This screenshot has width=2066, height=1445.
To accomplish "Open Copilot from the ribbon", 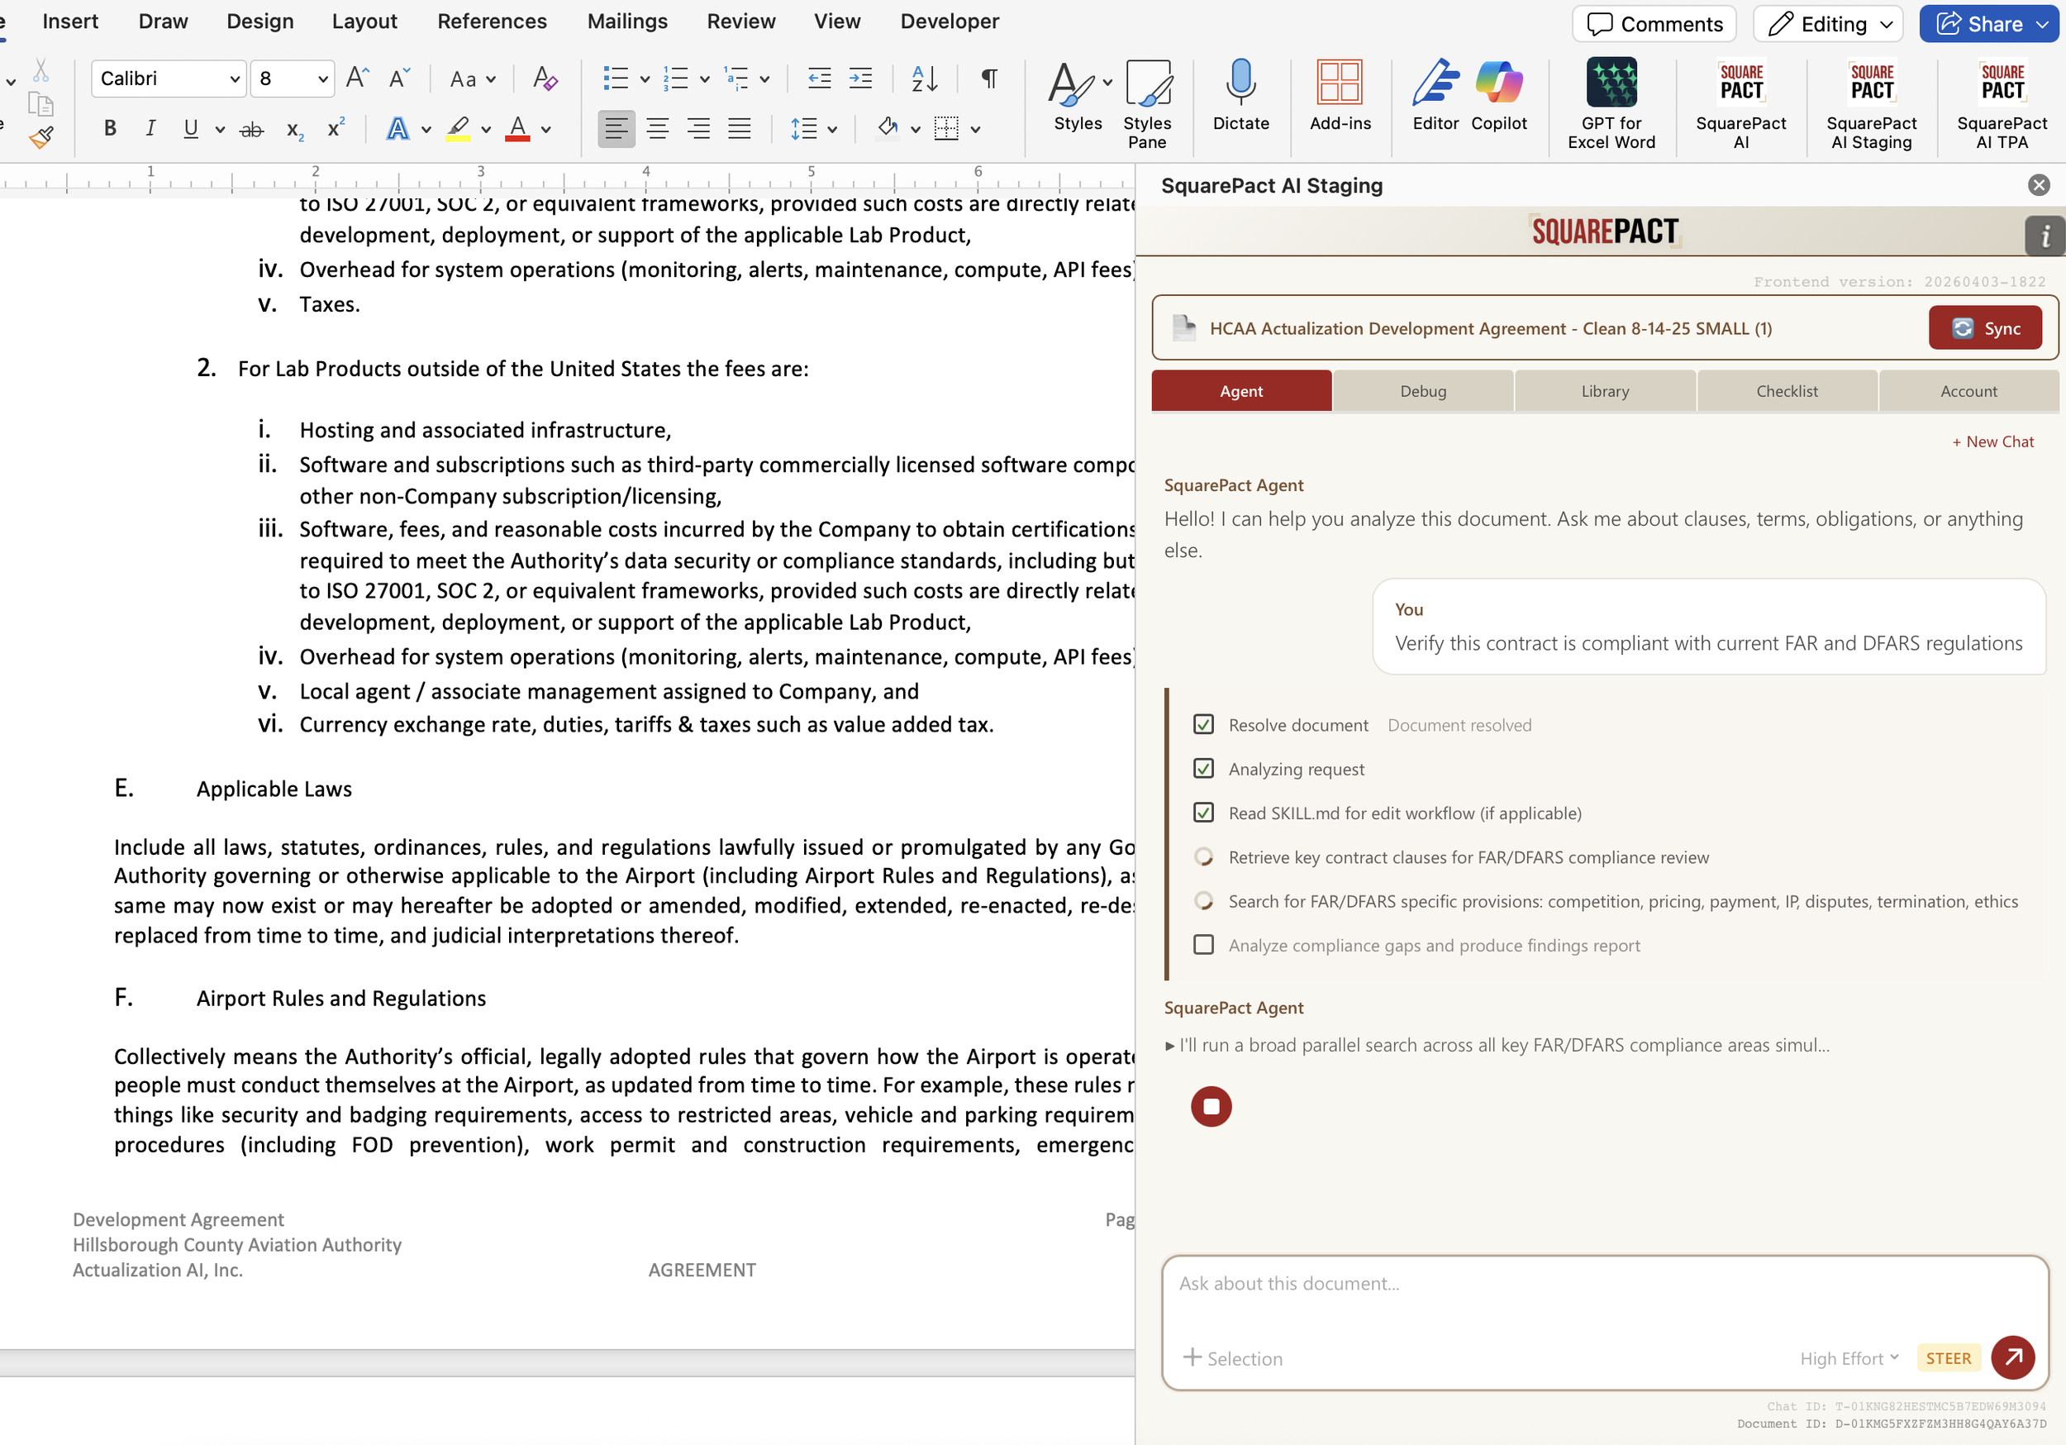I will pyautogui.click(x=1499, y=95).
